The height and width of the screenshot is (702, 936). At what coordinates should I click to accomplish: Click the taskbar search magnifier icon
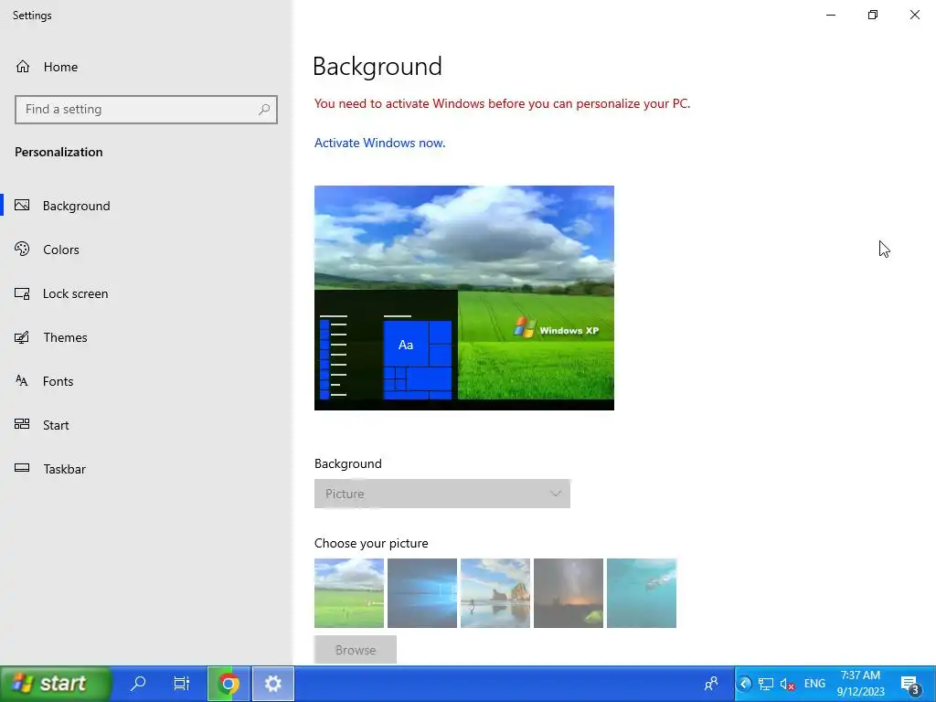[138, 684]
